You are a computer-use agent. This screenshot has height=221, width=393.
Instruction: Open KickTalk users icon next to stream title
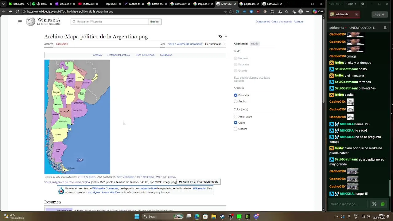385,28
